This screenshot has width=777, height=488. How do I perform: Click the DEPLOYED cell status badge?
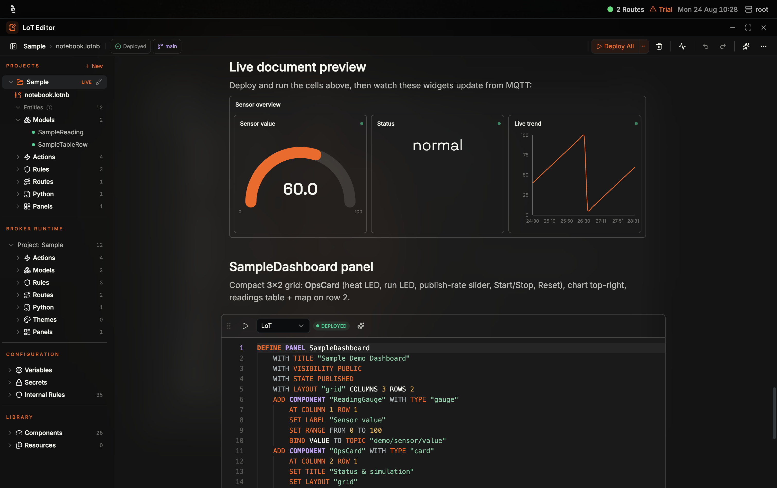click(x=331, y=326)
